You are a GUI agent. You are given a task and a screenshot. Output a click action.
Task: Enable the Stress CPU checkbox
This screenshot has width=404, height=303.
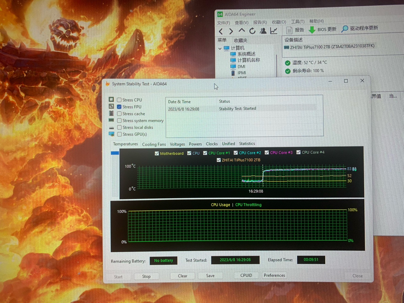(119, 100)
